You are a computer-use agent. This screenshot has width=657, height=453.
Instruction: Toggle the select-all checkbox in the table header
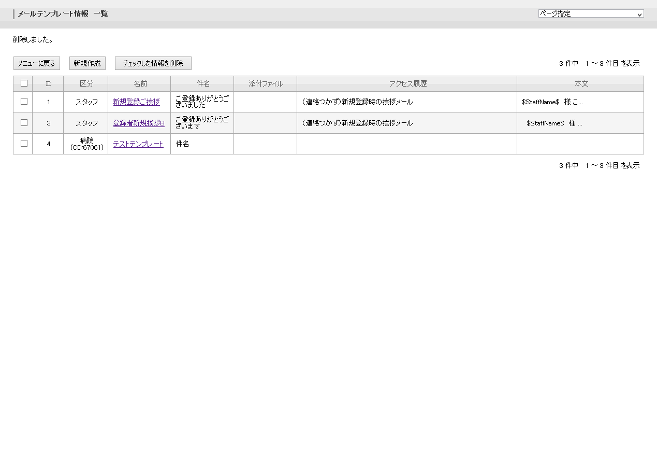coord(24,83)
